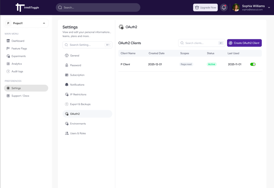This screenshot has height=188, width=274.
Task: Click the Experiments sidebar icon
Action: (x=8, y=56)
